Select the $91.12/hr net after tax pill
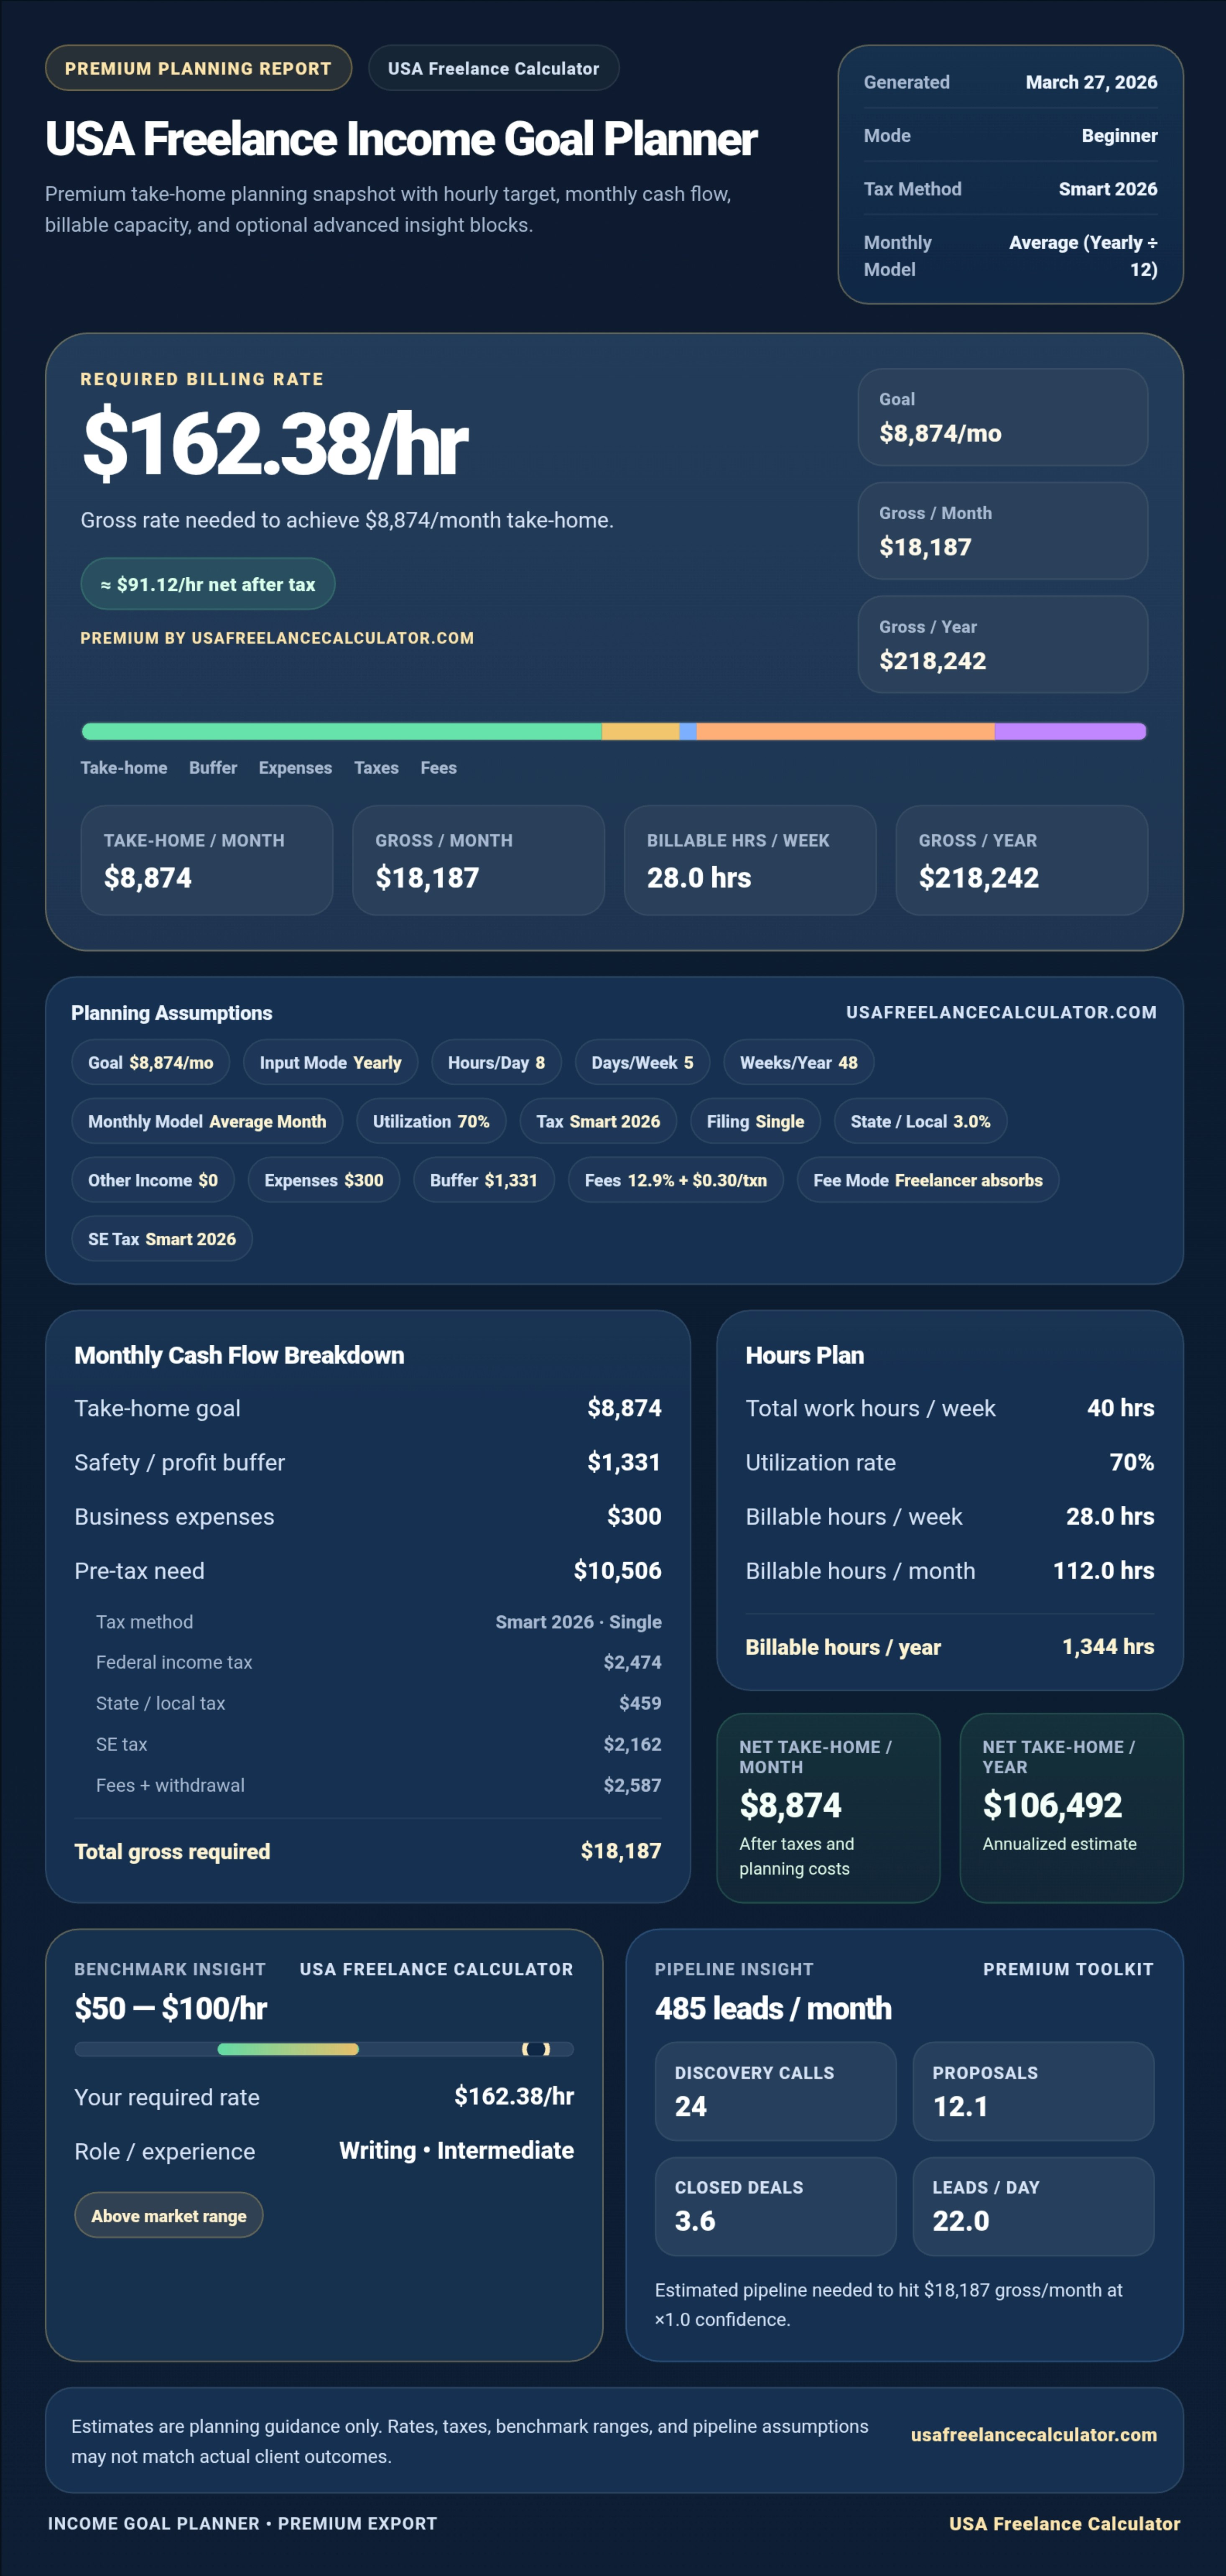1226x2576 pixels. click(x=208, y=584)
